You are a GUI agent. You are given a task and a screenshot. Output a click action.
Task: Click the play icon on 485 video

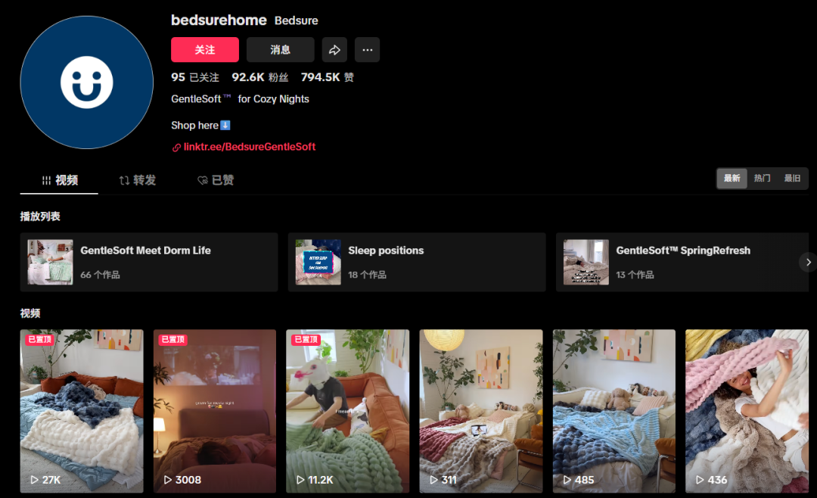pos(567,480)
